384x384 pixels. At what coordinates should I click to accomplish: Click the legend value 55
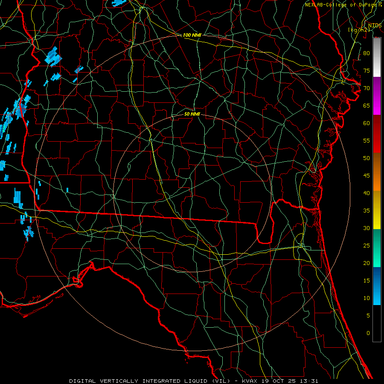point(367,140)
